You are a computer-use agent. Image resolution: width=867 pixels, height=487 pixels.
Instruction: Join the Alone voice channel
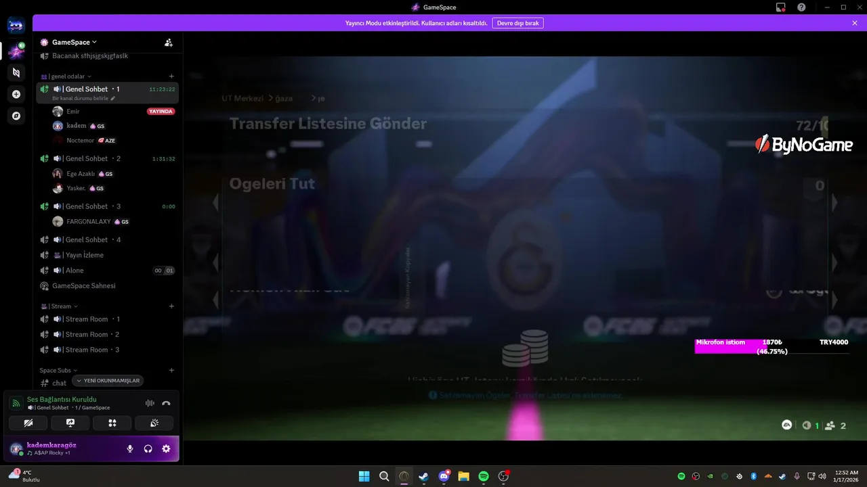pos(108,271)
